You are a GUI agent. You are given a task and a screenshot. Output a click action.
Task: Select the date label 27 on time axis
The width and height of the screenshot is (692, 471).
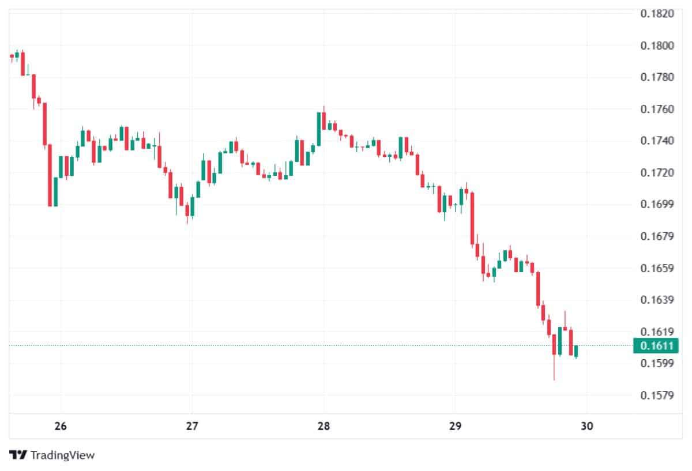[192, 427]
